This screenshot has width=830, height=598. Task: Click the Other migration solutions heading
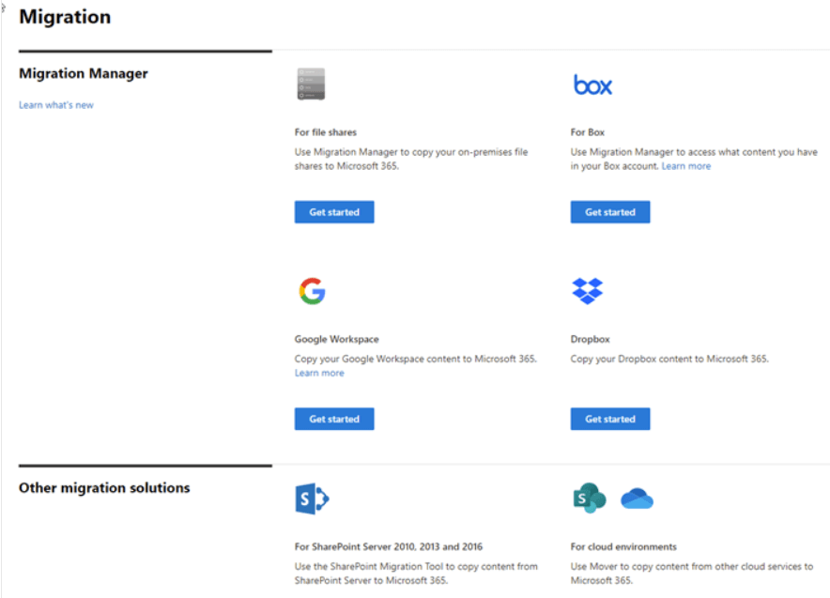click(104, 487)
